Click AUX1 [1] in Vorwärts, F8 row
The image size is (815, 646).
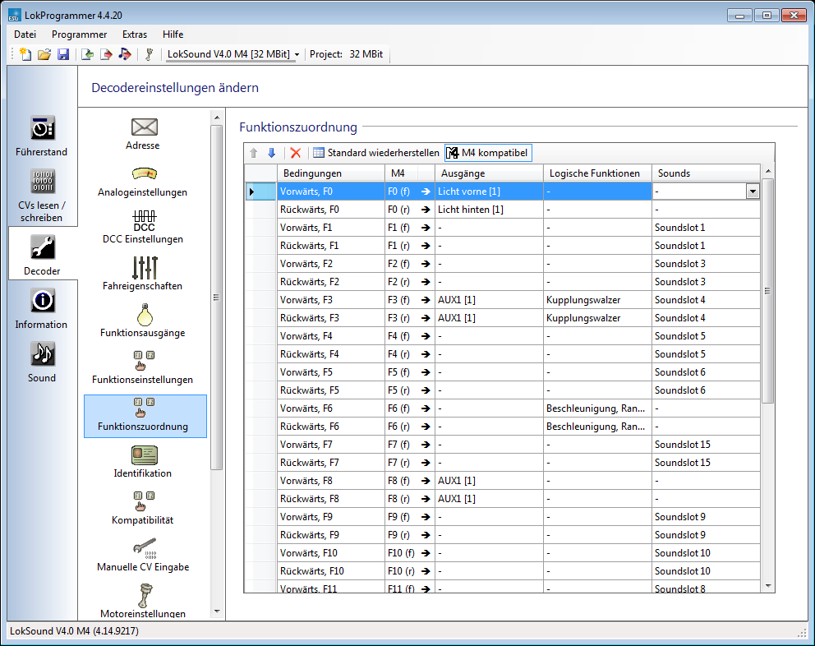tap(489, 481)
